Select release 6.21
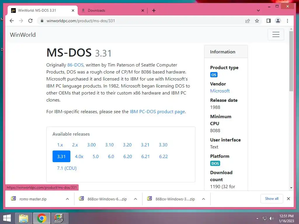299x224 pixels. coord(145,156)
